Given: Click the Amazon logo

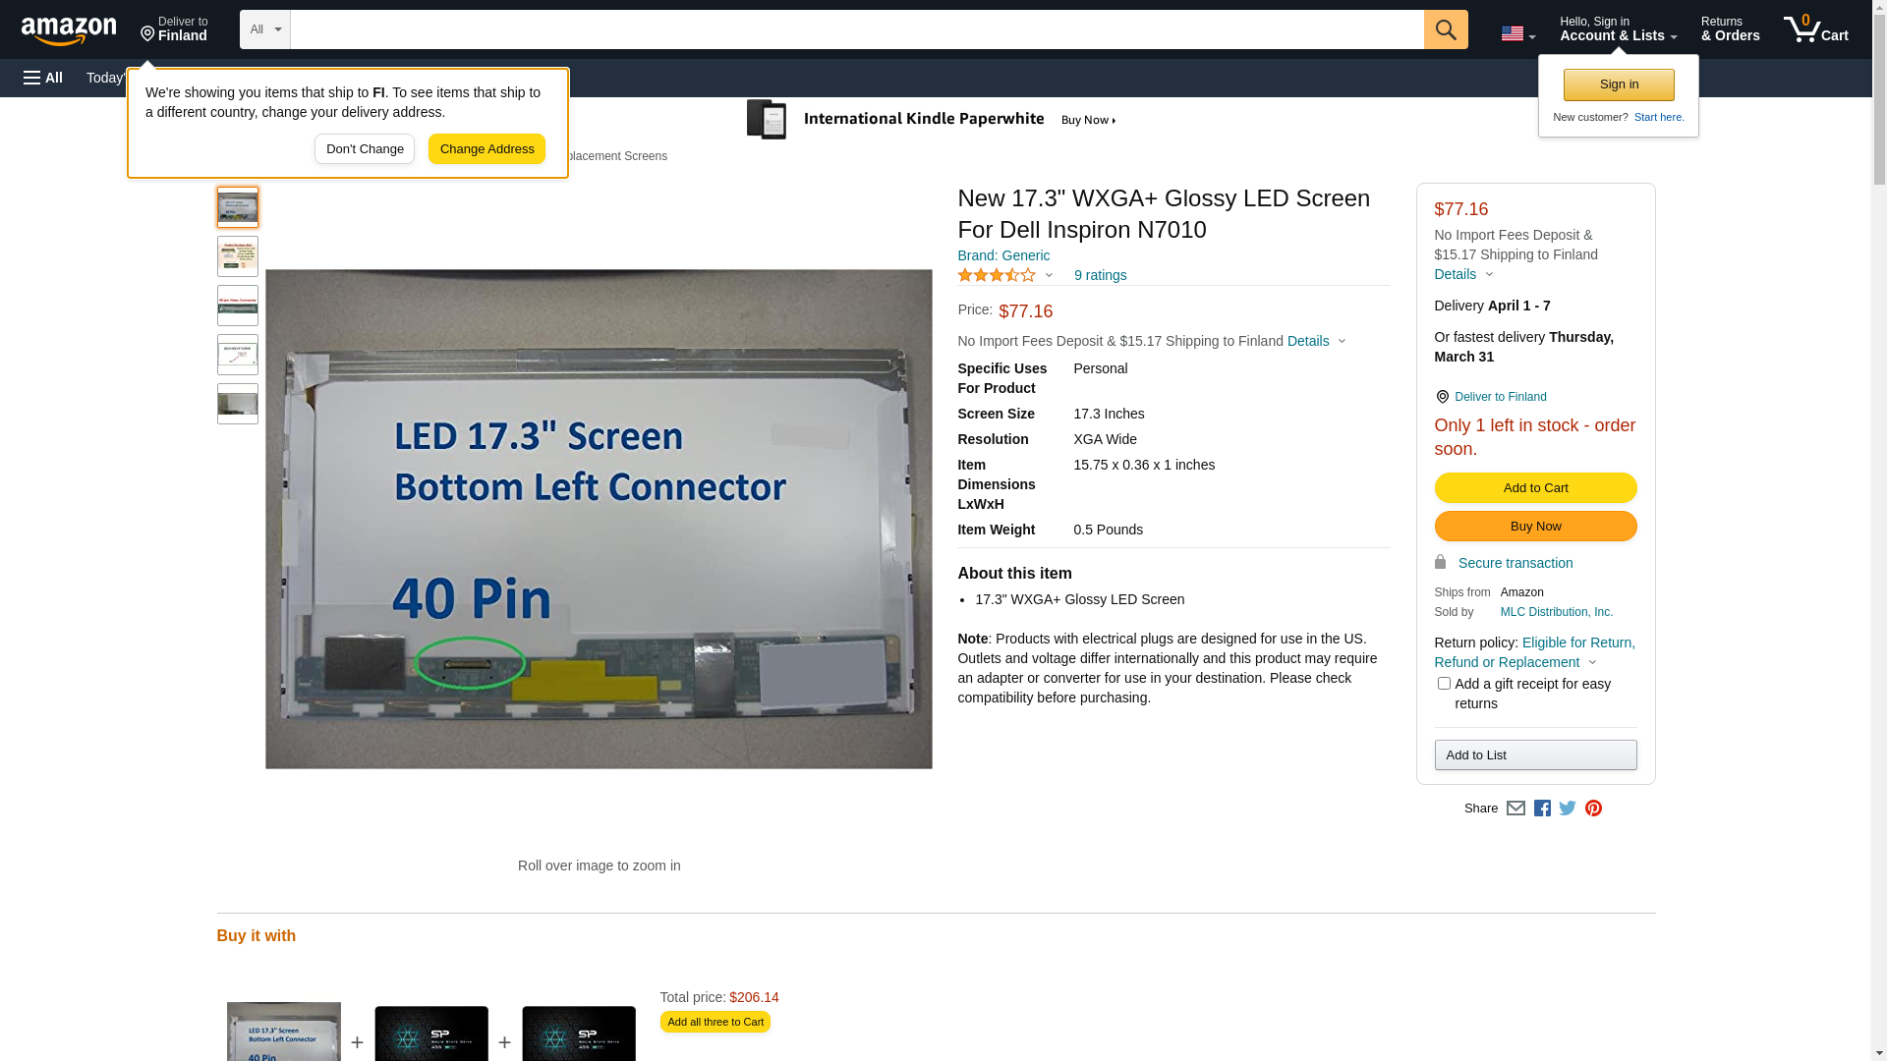Looking at the screenshot, I should click(69, 30).
